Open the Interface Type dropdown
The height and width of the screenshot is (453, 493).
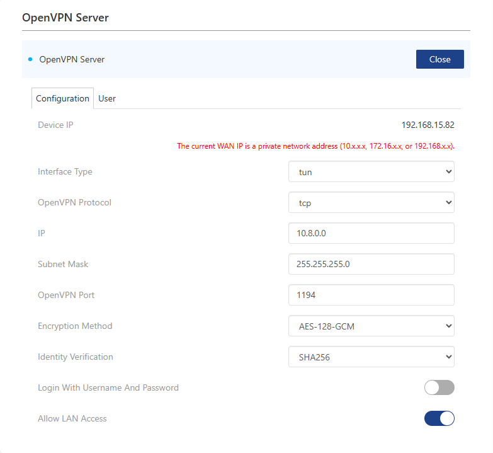point(371,171)
